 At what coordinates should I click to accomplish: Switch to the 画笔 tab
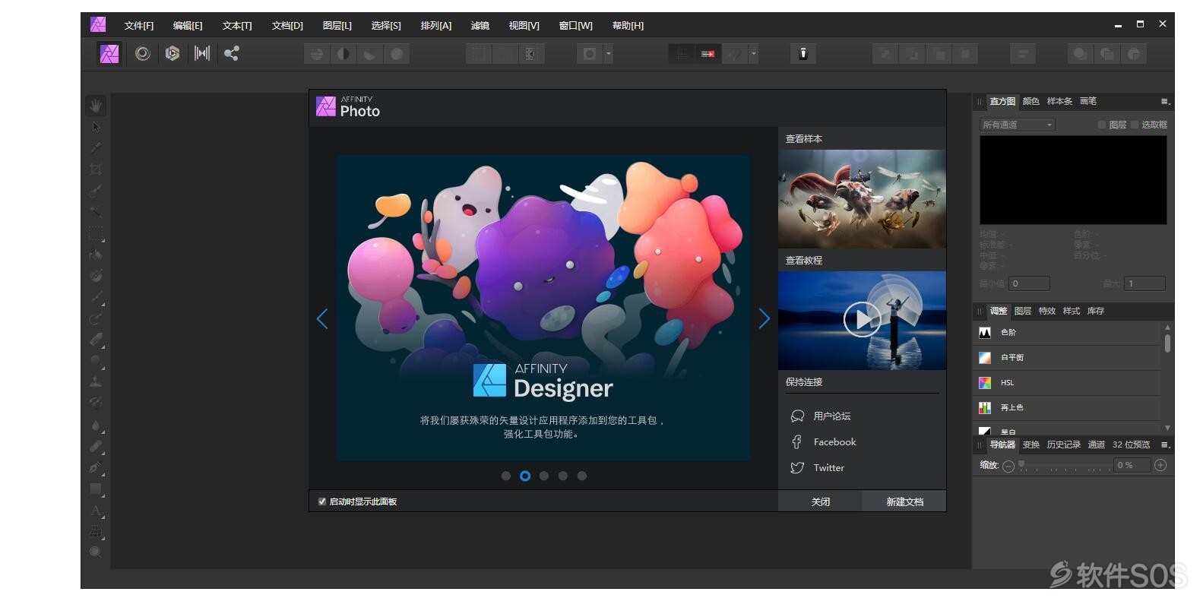1088,101
